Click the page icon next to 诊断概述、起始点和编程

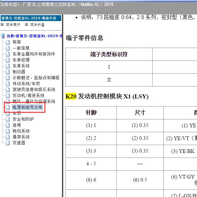coord(8,78)
